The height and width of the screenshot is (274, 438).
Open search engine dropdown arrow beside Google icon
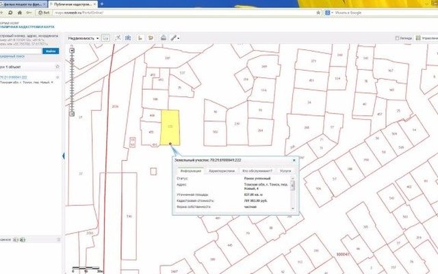[x=332, y=13]
